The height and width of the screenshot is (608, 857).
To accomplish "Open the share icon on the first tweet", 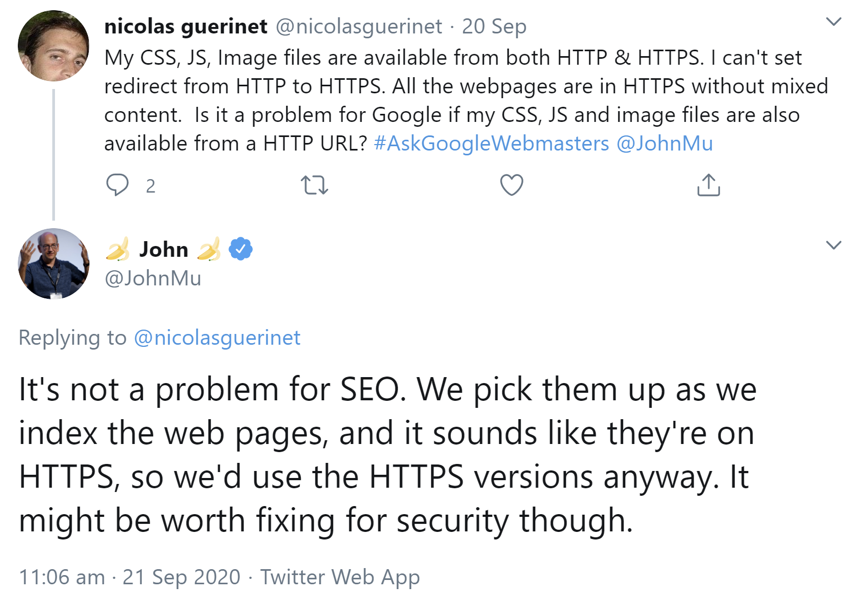I will click(x=708, y=186).
